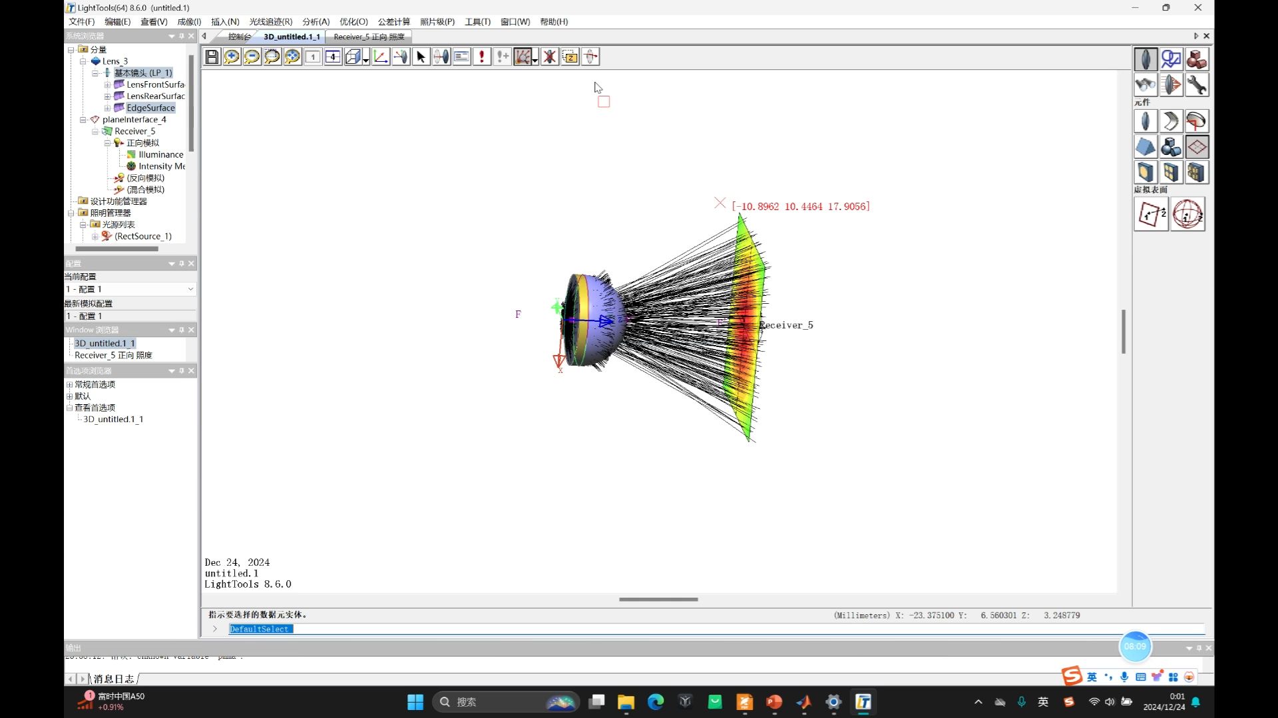Collapse the Lens_3 tree node

click(x=83, y=61)
